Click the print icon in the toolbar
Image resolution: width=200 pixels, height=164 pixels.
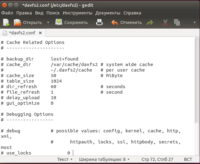[99, 22]
